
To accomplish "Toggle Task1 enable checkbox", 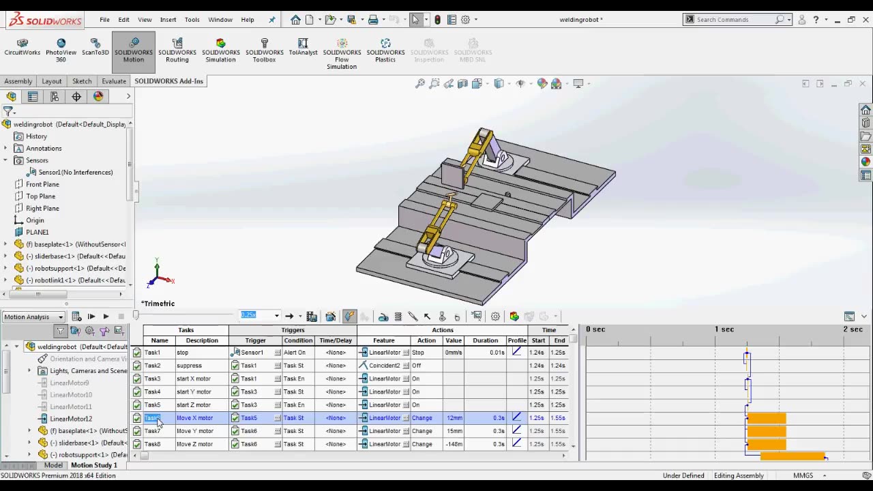I will [137, 353].
